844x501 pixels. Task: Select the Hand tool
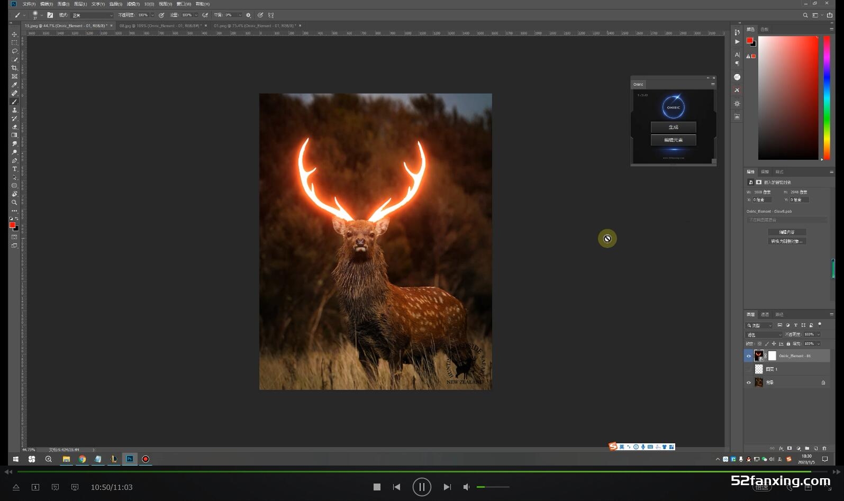click(x=14, y=194)
